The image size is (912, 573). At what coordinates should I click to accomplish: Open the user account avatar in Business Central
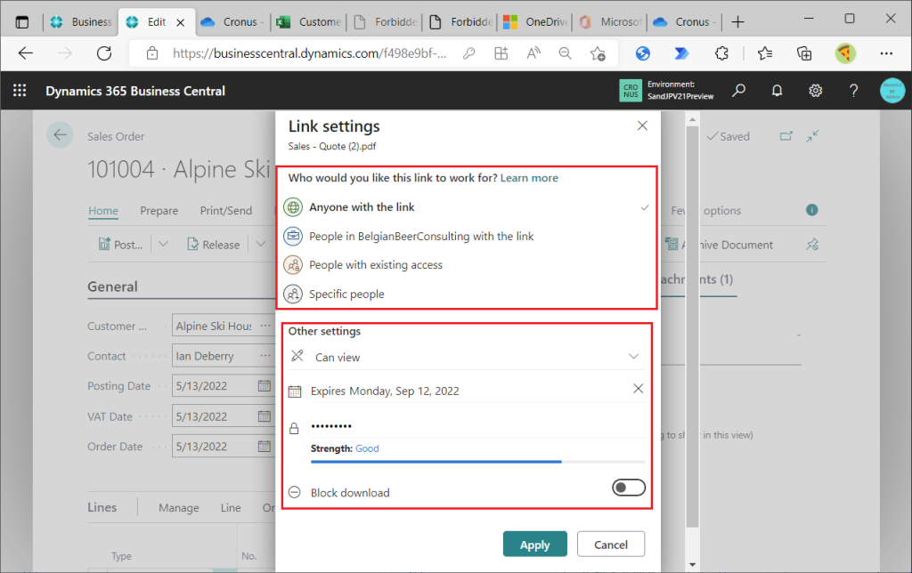point(892,91)
